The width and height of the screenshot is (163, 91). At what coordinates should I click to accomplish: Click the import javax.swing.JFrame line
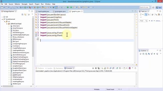[52, 33]
